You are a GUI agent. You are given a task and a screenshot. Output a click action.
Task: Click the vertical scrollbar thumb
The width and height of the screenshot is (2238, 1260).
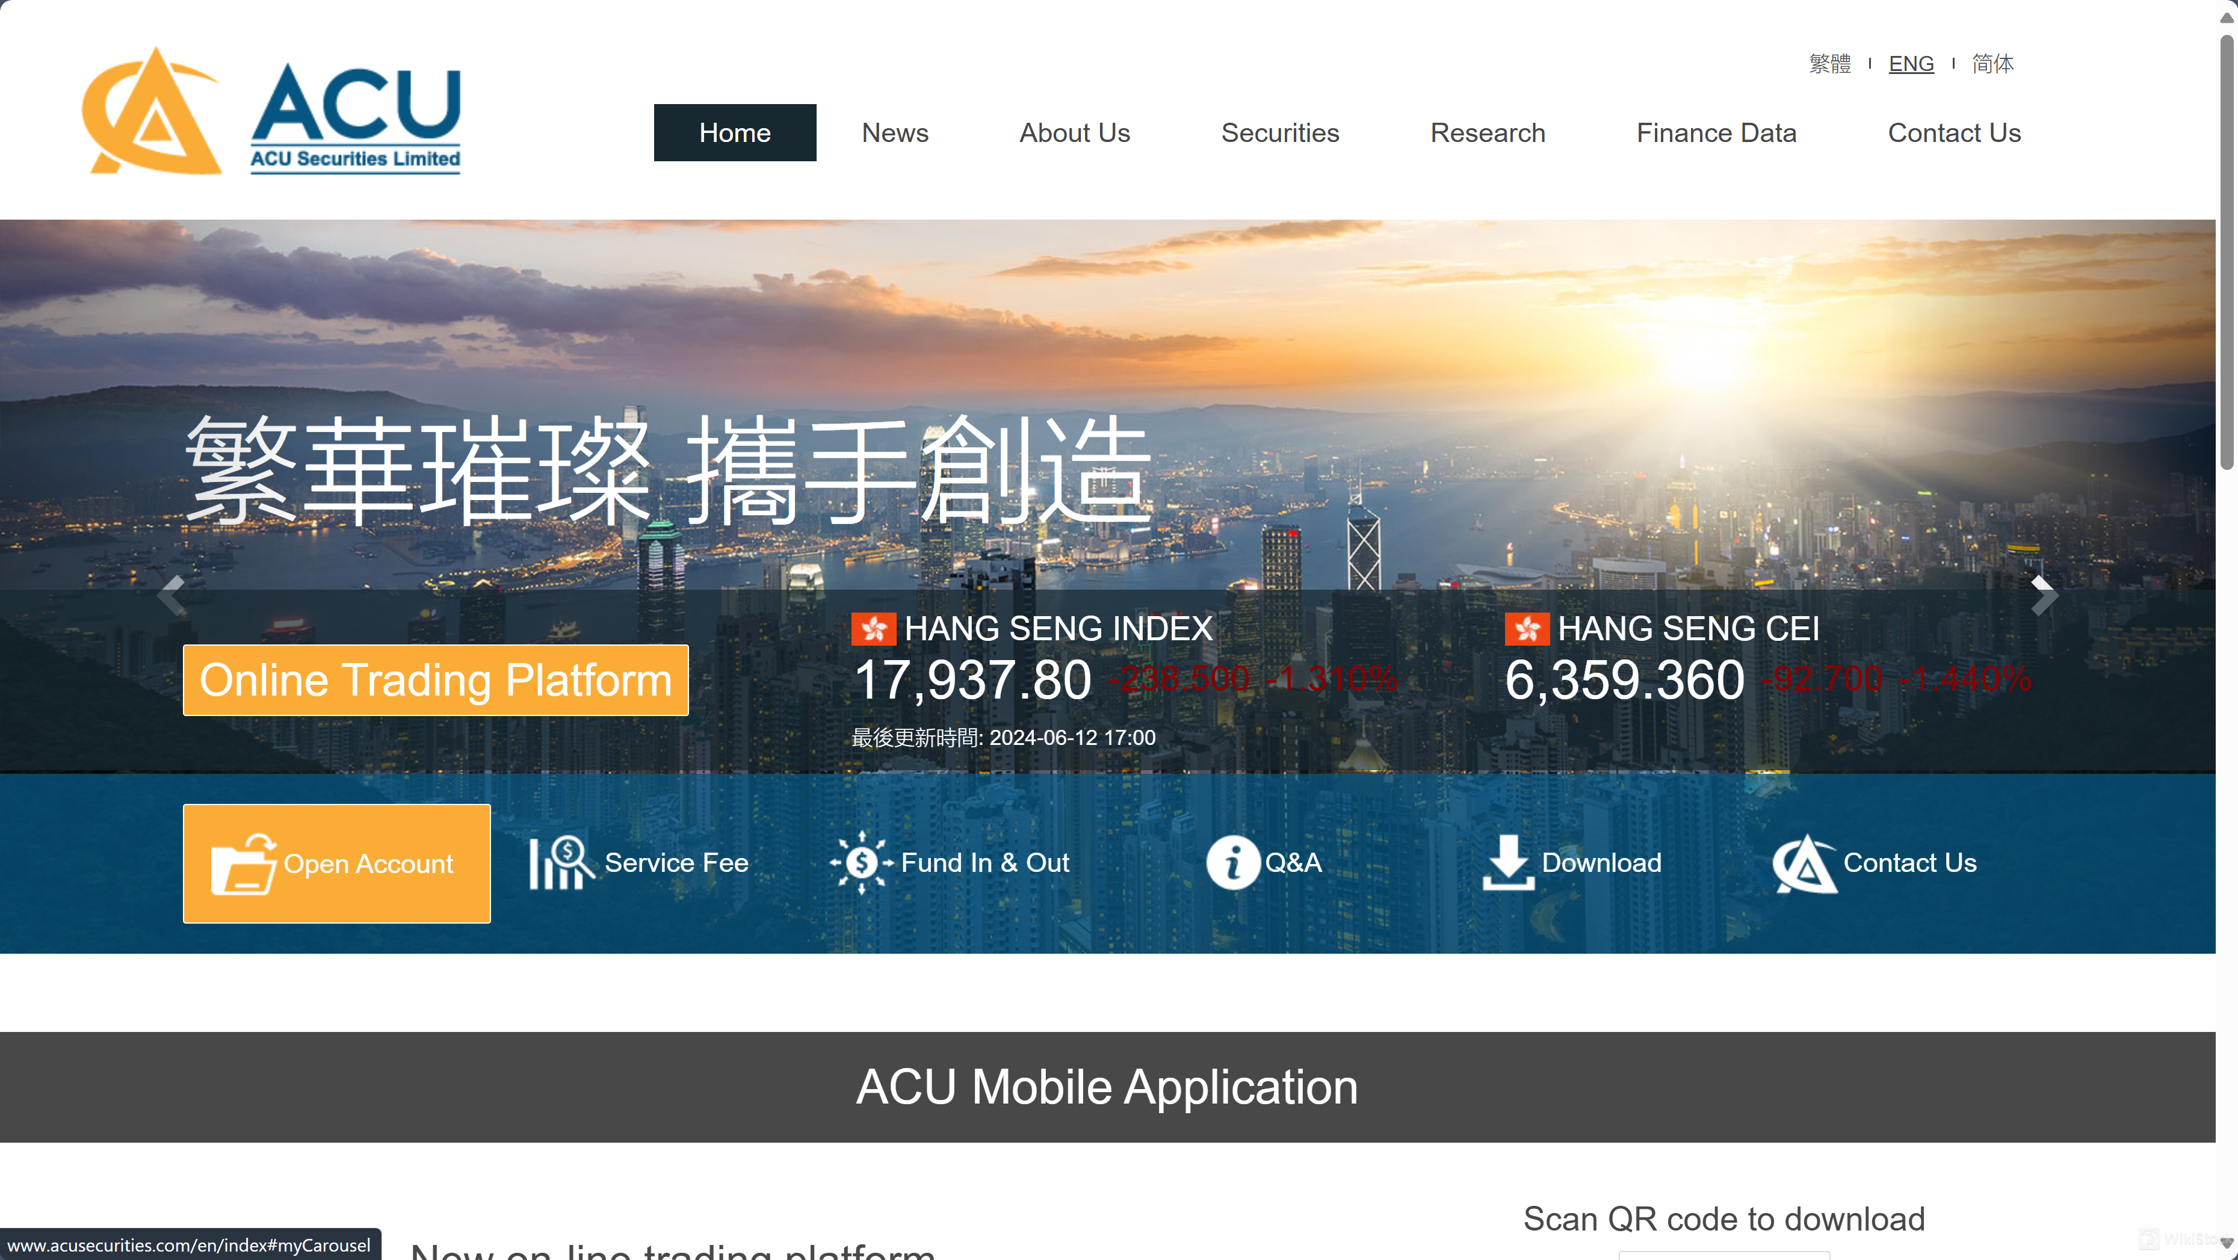click(x=2227, y=252)
